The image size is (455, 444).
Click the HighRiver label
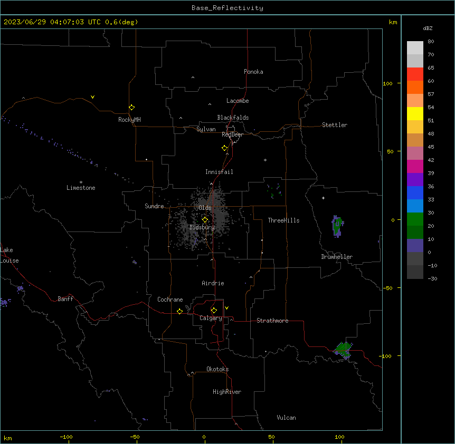point(227,392)
